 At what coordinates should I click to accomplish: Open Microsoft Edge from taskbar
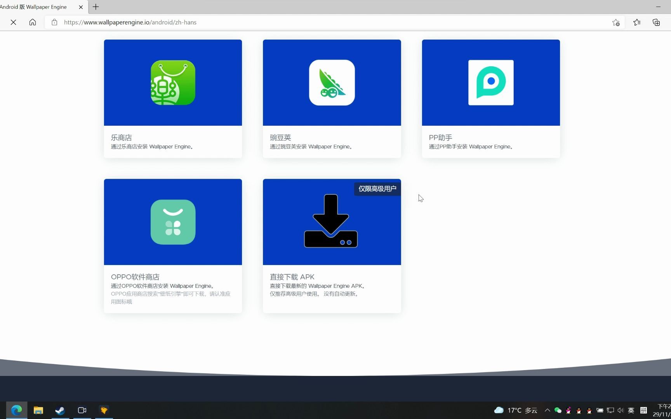click(16, 410)
